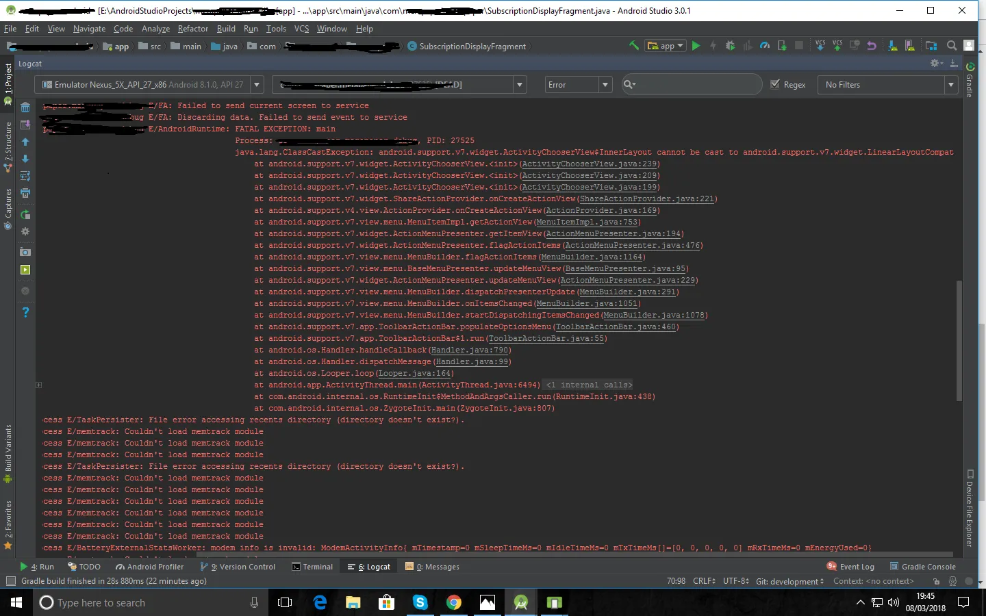Open the Logcat panel gear settings

[936, 63]
